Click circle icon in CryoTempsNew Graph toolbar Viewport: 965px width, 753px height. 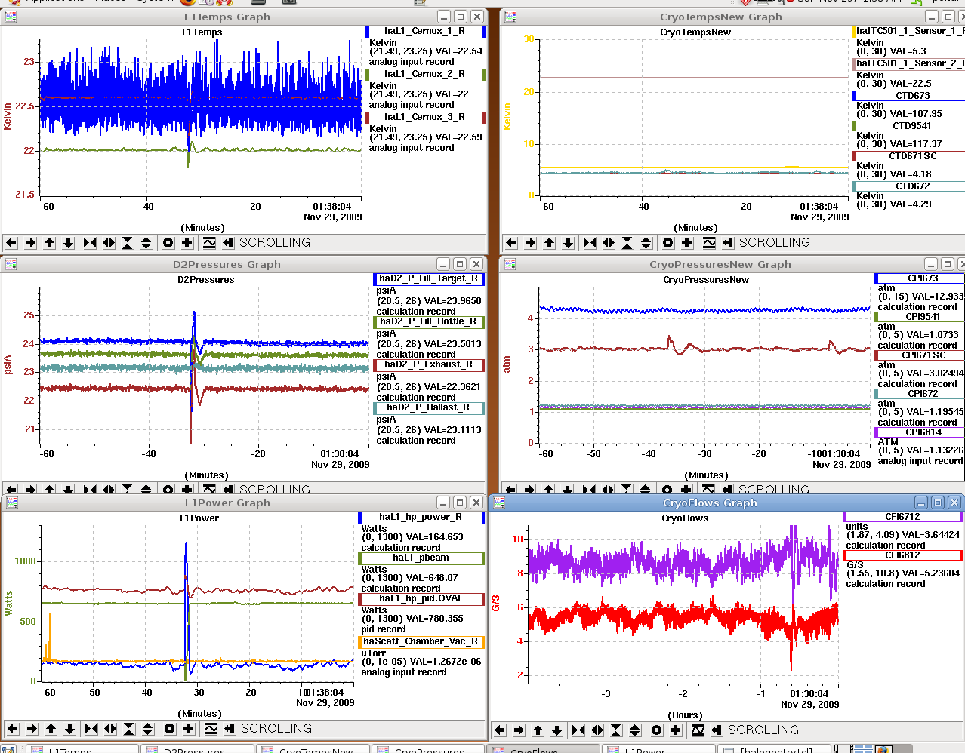click(x=667, y=243)
